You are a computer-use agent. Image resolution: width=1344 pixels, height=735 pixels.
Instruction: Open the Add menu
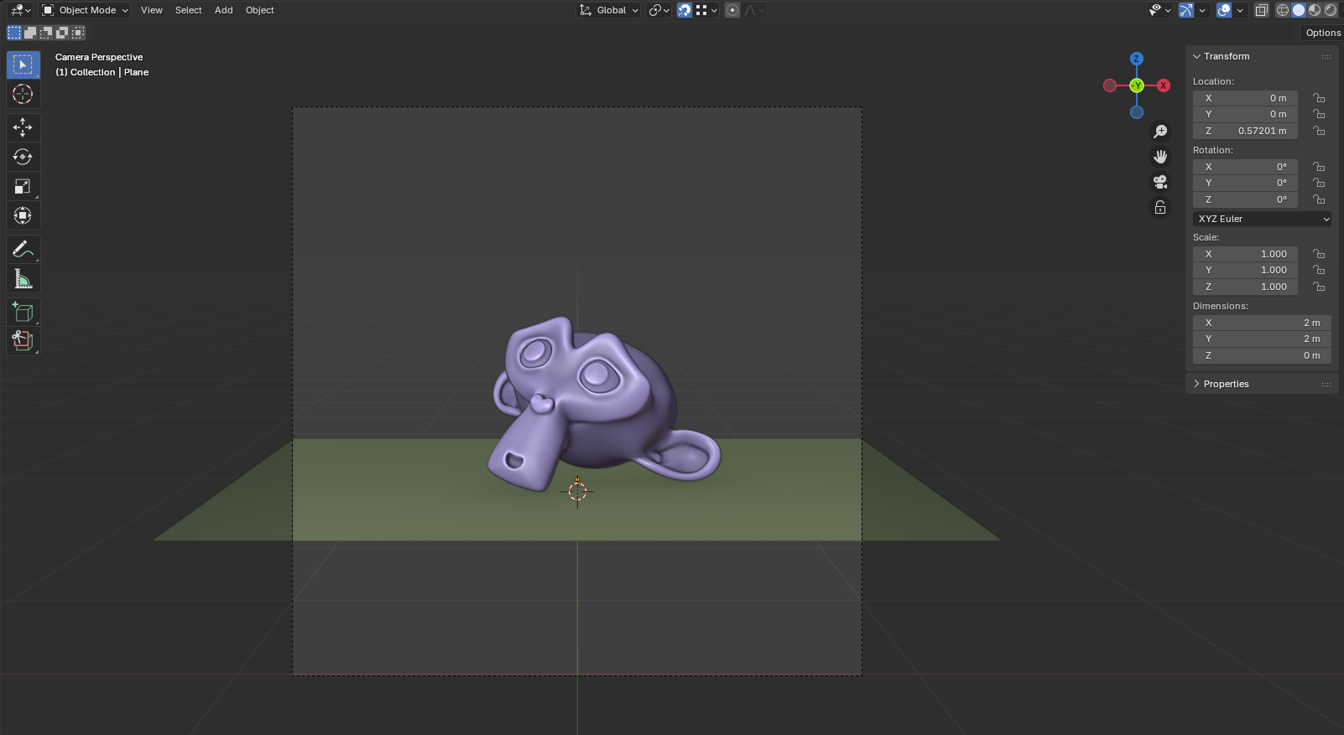(223, 10)
